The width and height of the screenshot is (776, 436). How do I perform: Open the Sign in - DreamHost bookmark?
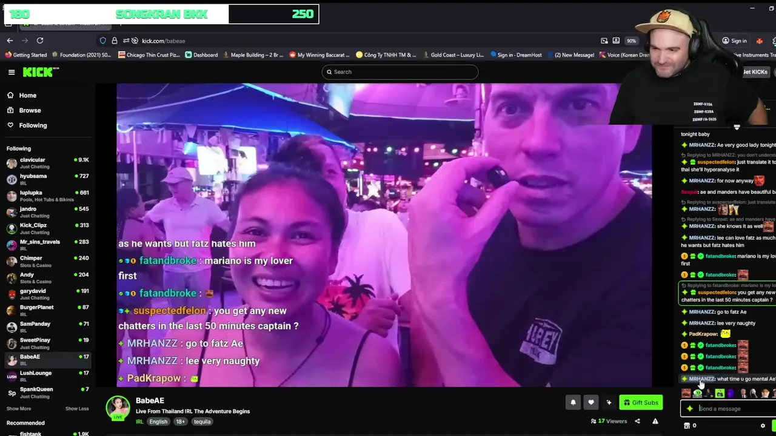click(516, 54)
